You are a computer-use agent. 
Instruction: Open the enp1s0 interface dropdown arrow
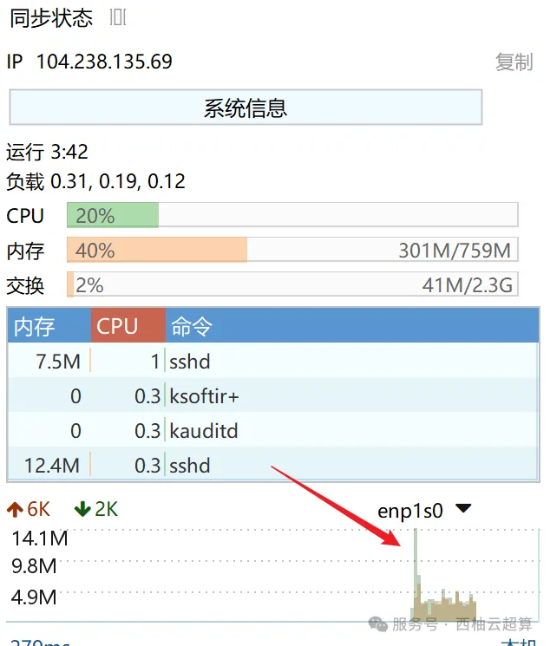(463, 508)
